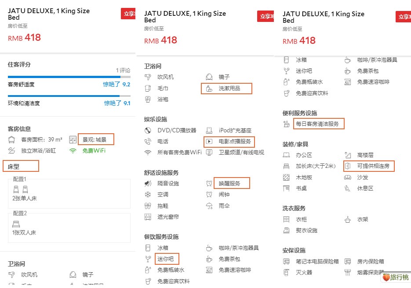Click the green free WiFi icon
This screenshot has height=288, width=411.
point(73,151)
